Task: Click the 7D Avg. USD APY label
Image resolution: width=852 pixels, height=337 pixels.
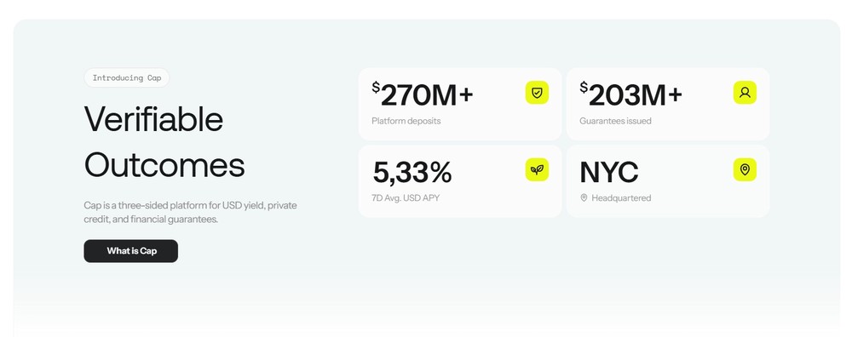Action: click(x=406, y=198)
